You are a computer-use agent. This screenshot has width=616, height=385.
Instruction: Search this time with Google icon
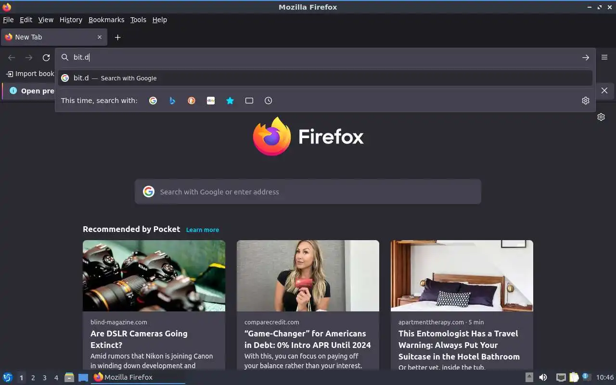pyautogui.click(x=153, y=101)
